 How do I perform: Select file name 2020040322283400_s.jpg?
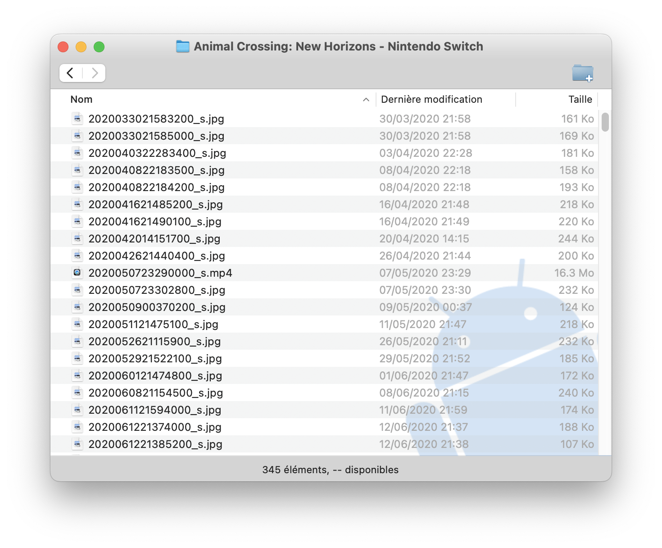(157, 153)
